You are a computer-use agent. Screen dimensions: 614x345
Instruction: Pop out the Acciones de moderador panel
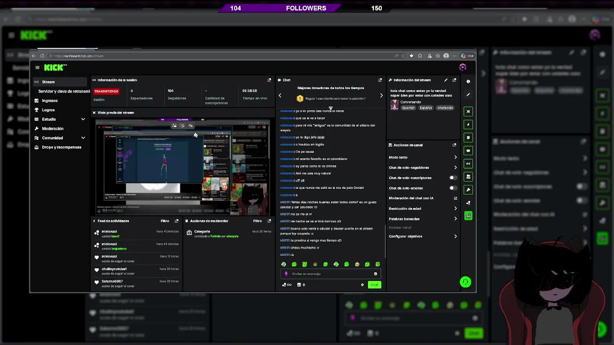(x=269, y=221)
